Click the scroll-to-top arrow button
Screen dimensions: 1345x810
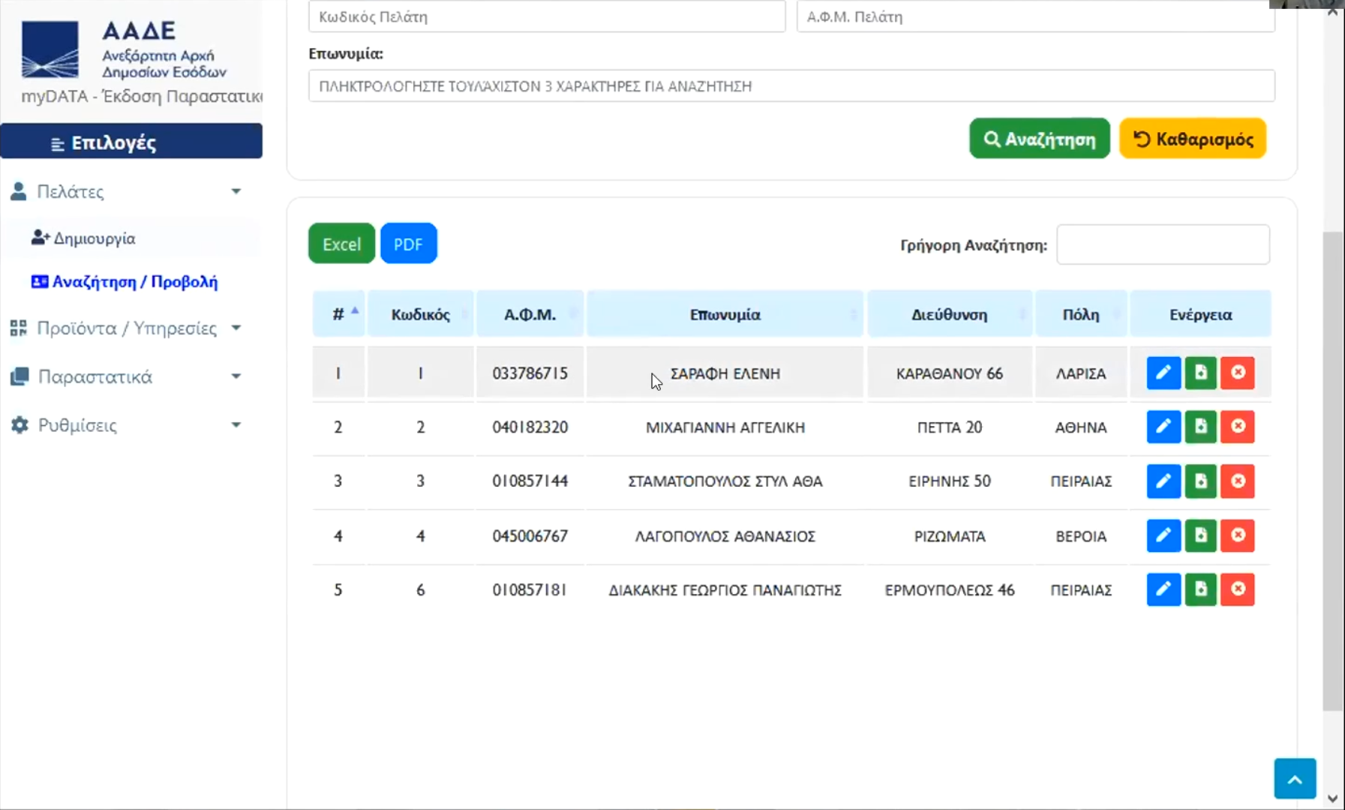tap(1295, 778)
